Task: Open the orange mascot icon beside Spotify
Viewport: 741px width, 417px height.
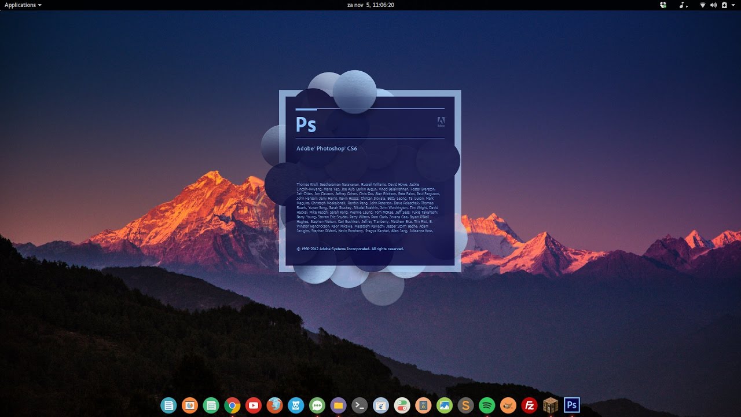Action: click(508, 405)
